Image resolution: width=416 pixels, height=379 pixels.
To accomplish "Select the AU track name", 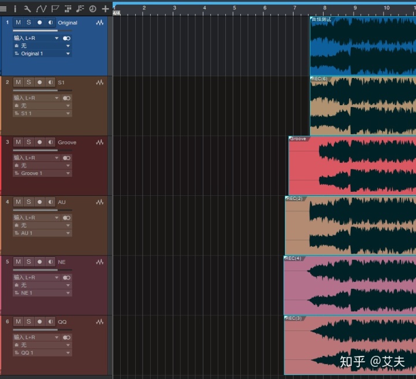I will click(x=62, y=202).
